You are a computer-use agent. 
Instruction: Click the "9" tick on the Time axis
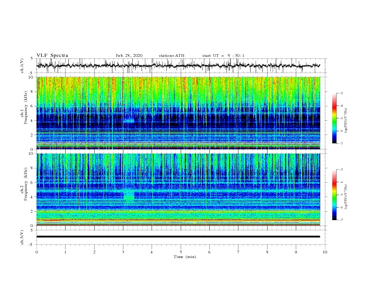pos(296,252)
